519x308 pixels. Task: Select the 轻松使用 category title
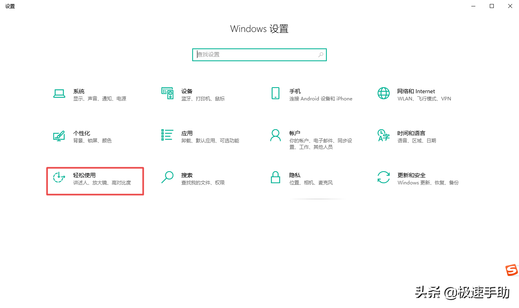(x=84, y=175)
